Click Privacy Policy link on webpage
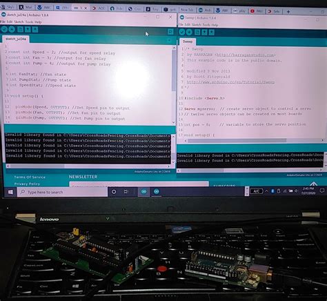The image size is (327, 301). click(x=27, y=184)
